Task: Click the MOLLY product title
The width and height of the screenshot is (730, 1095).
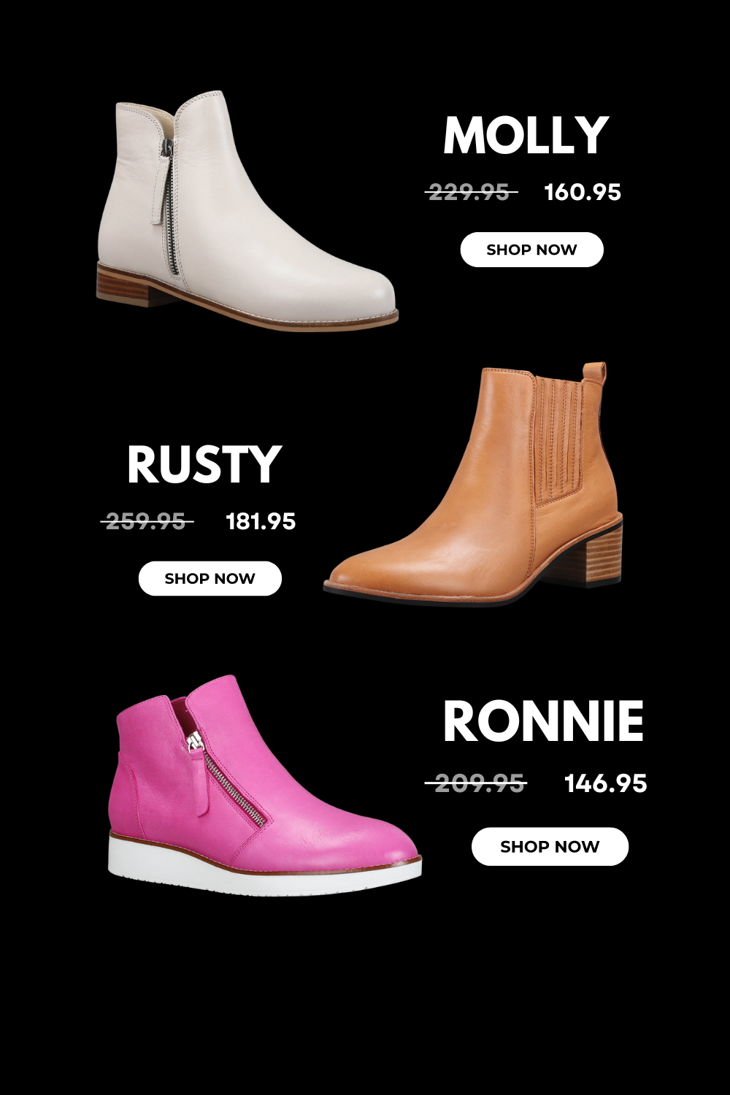Action: pyautogui.click(x=526, y=135)
